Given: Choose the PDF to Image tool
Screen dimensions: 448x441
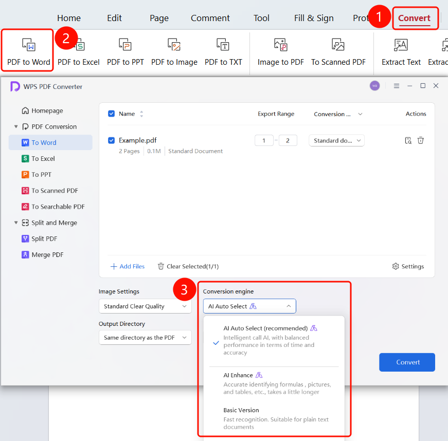Looking at the screenshot, I should pyautogui.click(x=174, y=51).
